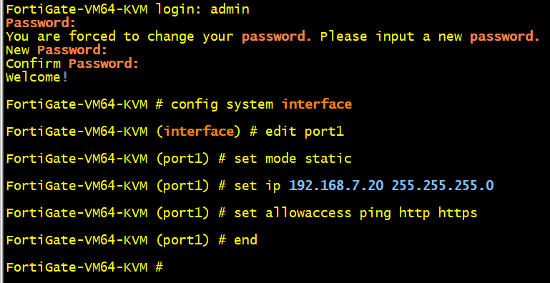Click the subnet mask 255.255.255.0
This screenshot has width=550, height=283.
(x=443, y=186)
